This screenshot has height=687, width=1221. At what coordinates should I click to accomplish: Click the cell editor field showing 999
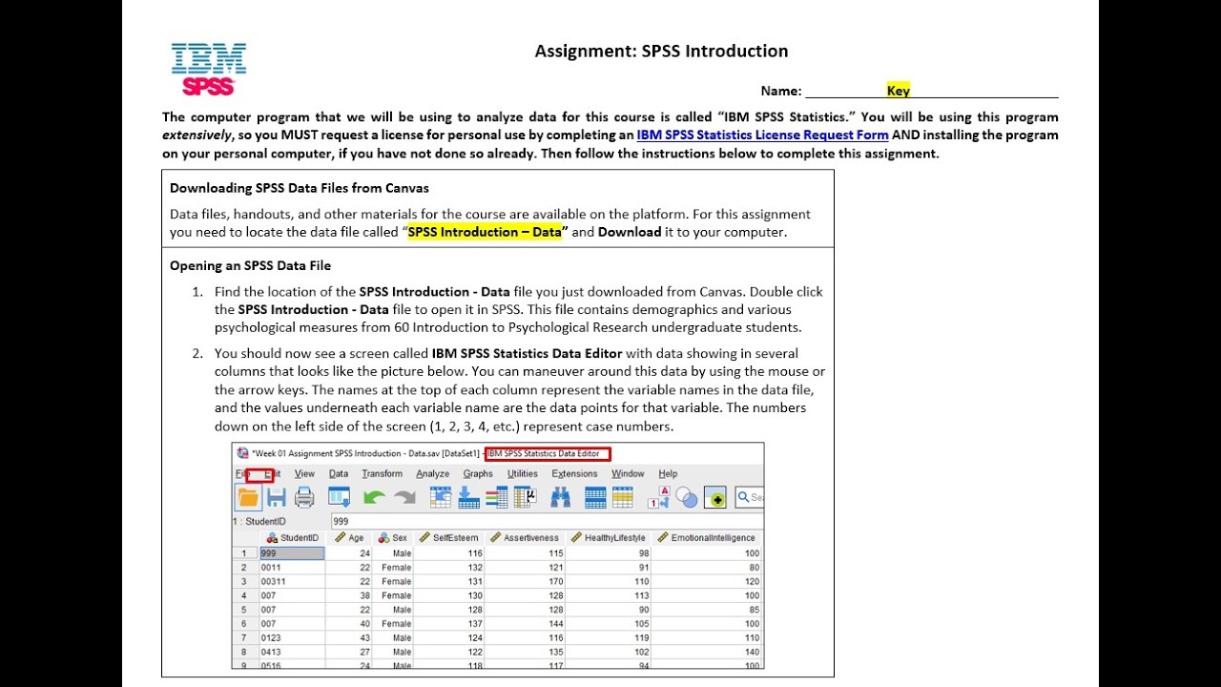(x=547, y=521)
